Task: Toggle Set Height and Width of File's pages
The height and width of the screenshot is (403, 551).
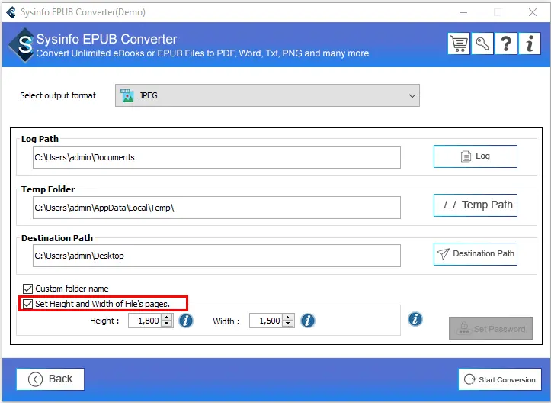Action: (x=28, y=304)
